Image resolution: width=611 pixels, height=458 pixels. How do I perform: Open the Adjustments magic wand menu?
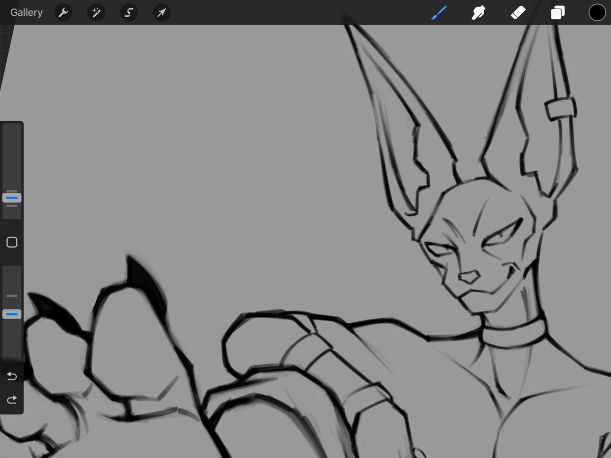[96, 12]
